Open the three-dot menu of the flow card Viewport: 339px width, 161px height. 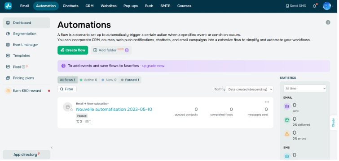[x=267, y=102]
